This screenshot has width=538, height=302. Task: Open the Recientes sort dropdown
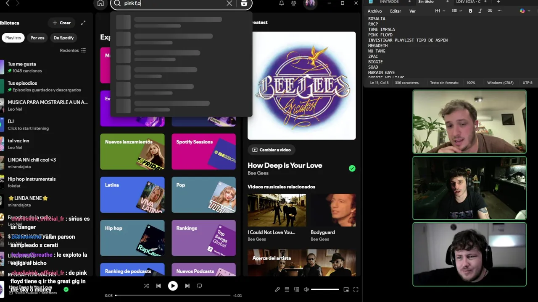click(x=73, y=50)
